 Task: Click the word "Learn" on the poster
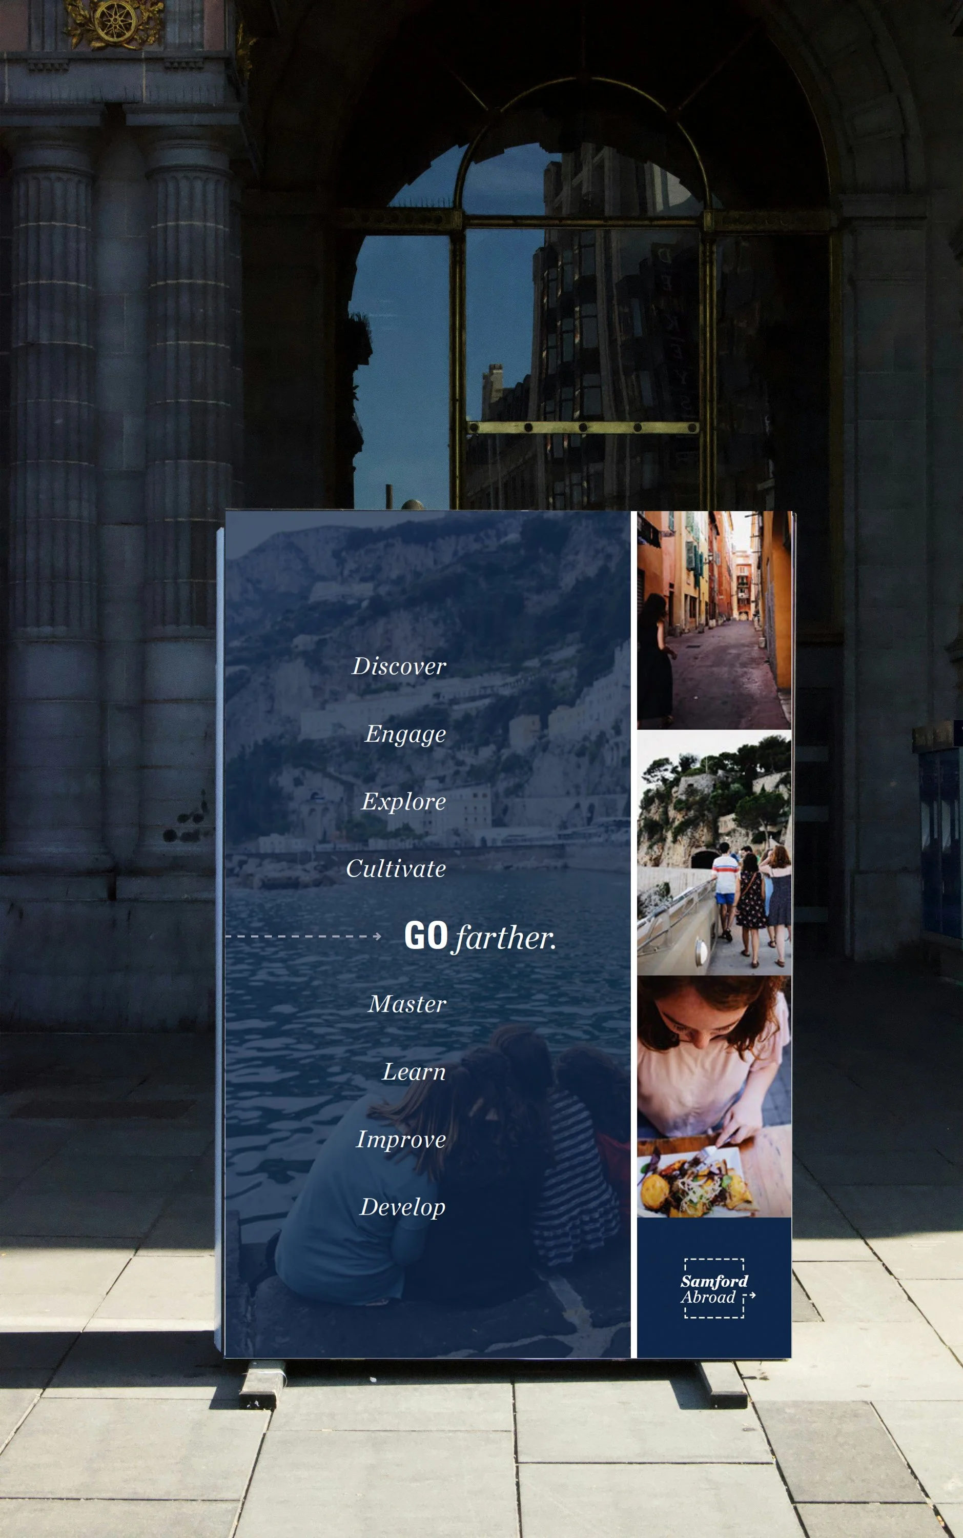coord(414,1072)
